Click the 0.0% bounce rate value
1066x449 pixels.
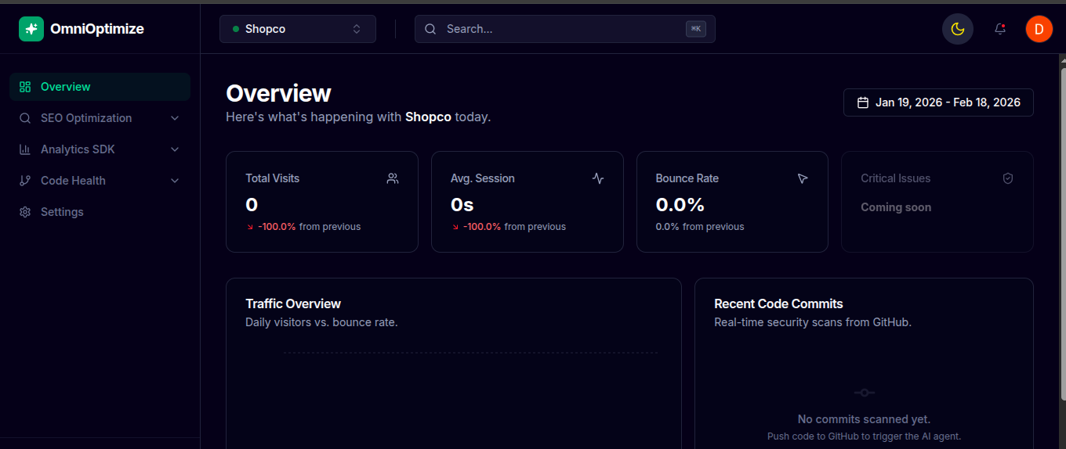point(680,205)
